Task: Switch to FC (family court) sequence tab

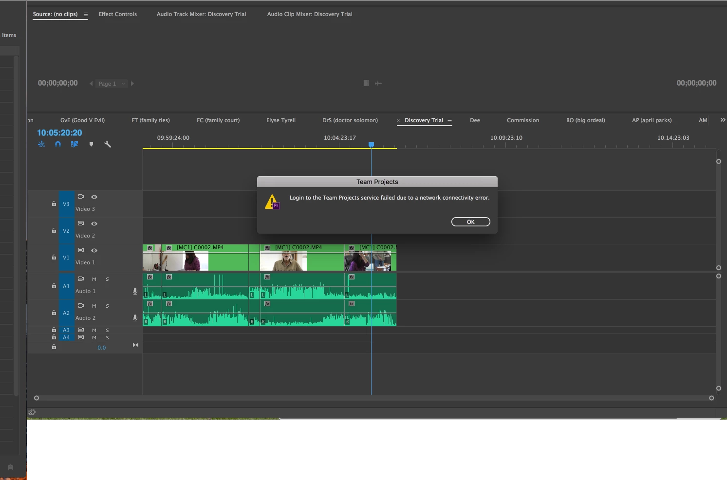Action: click(x=218, y=120)
